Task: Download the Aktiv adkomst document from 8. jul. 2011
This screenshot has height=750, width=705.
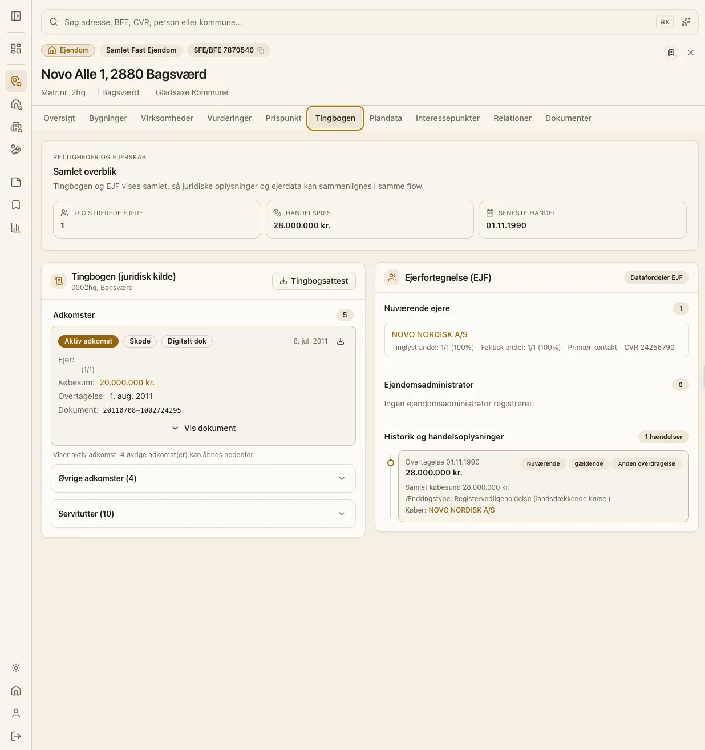Action: pos(341,341)
